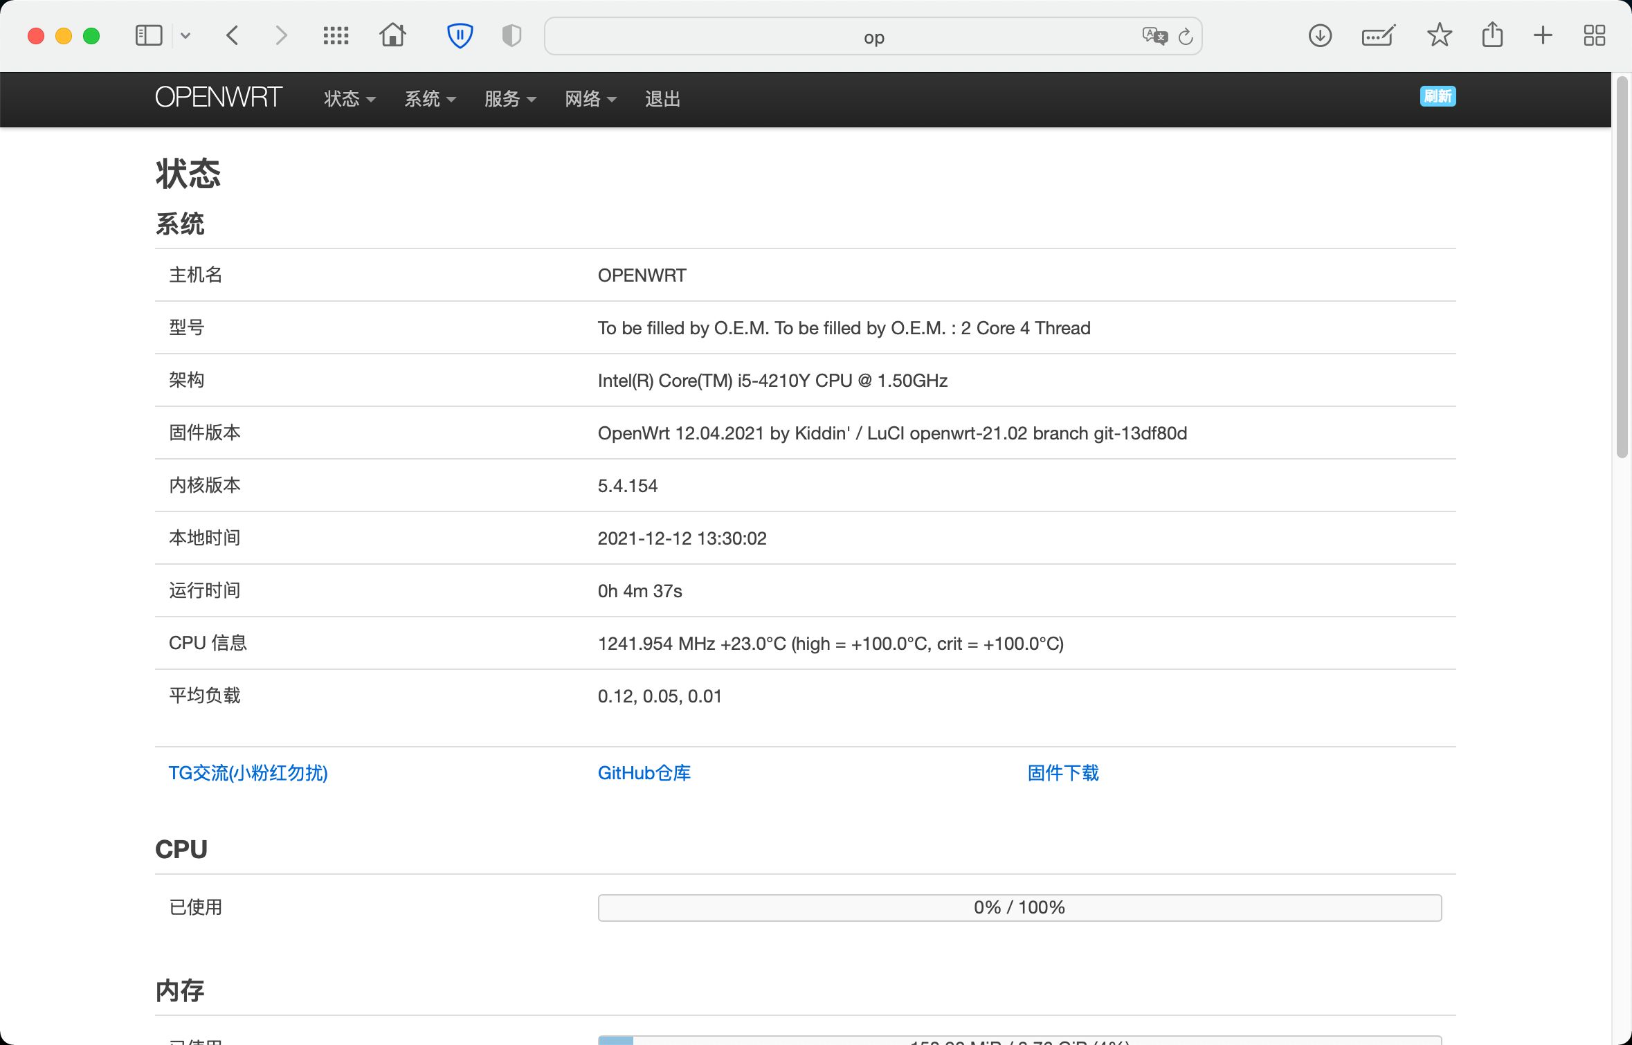Select uptime value 0h 4m 37s
The image size is (1632, 1045).
tap(640, 591)
